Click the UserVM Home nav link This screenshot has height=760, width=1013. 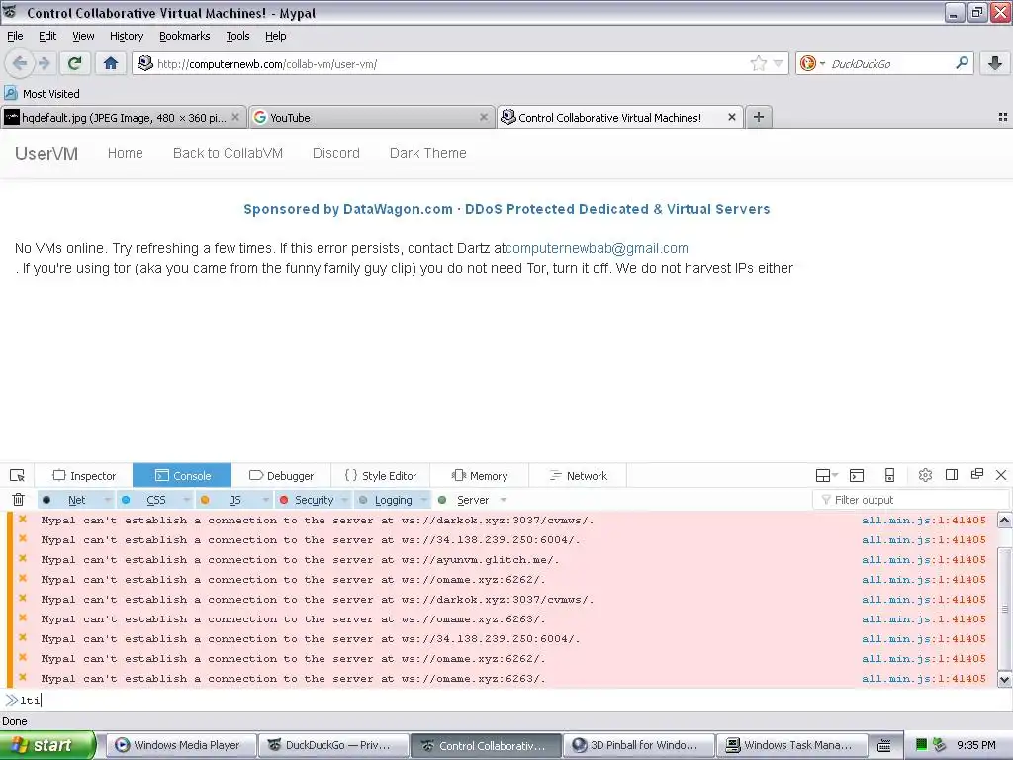[x=125, y=153]
